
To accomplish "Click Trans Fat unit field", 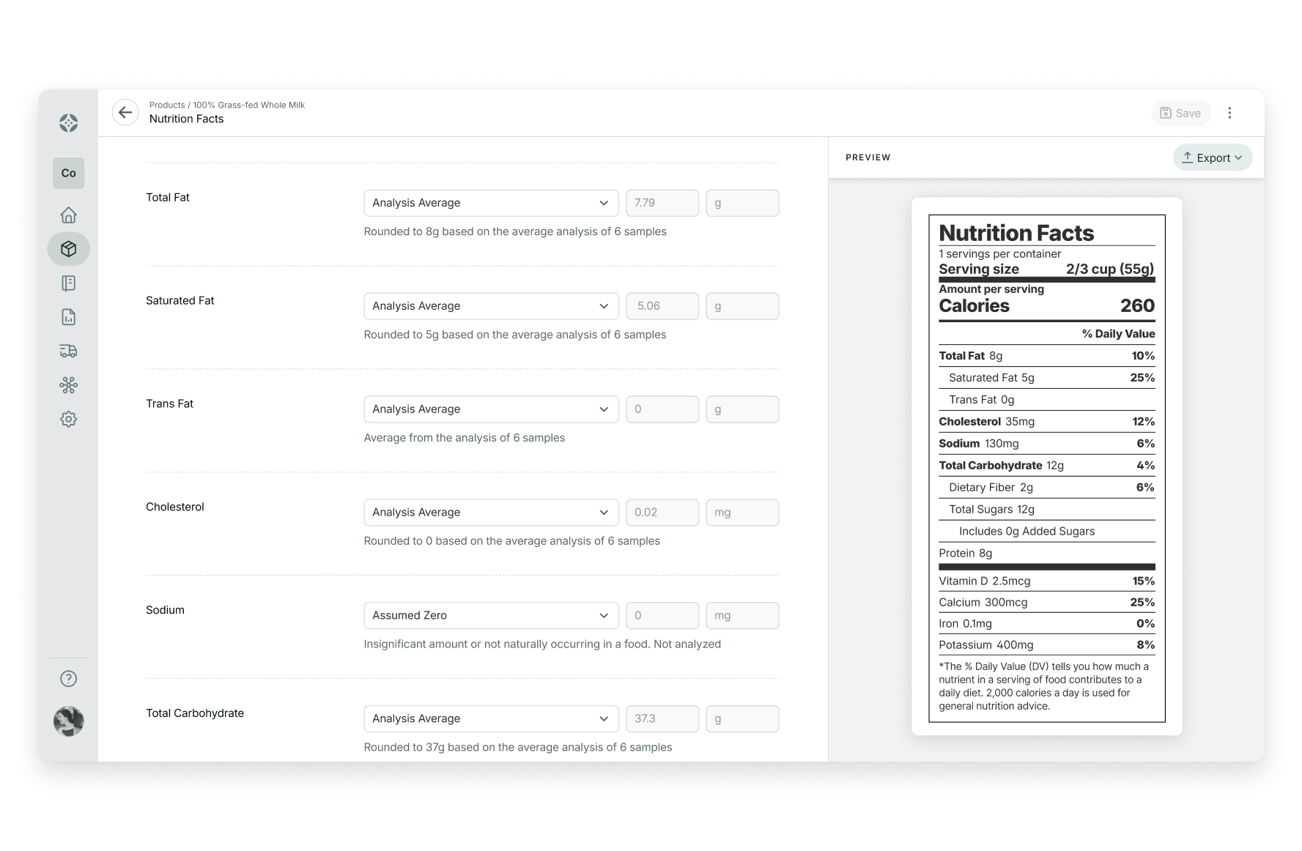I will (x=742, y=409).
